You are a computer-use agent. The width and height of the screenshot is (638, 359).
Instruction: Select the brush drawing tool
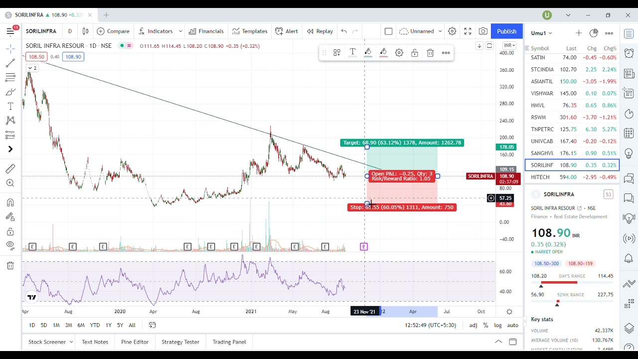click(x=10, y=92)
